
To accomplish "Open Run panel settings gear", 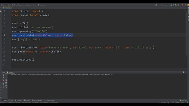I will tap(184, 72).
